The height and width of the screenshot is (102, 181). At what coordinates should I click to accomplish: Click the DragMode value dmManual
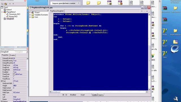click(17, 70)
